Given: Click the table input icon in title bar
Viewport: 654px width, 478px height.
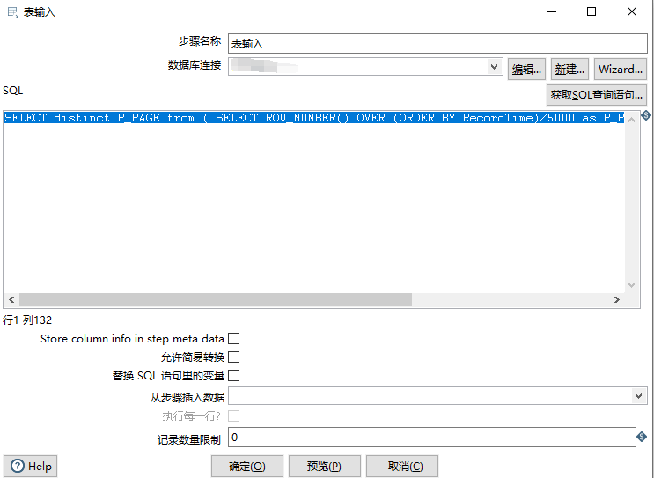Looking at the screenshot, I should click(12, 12).
